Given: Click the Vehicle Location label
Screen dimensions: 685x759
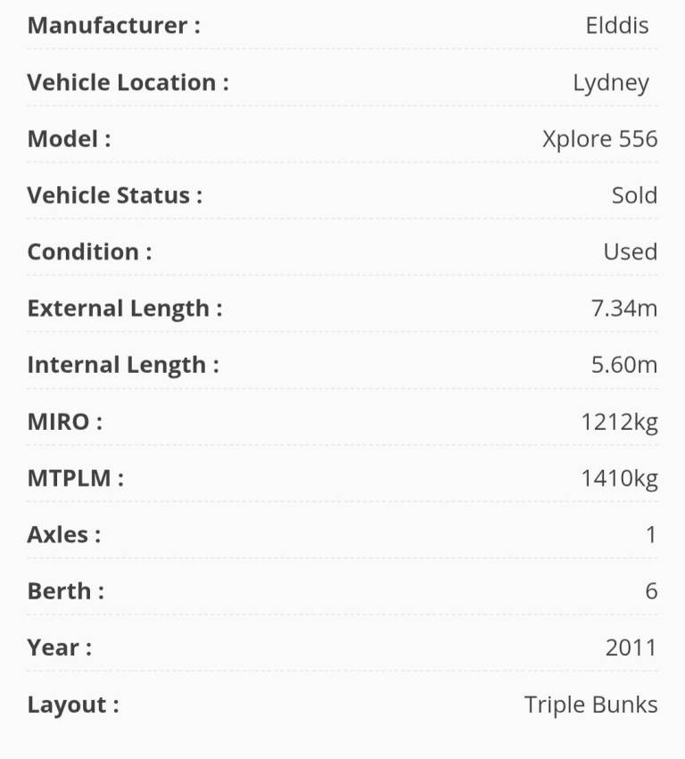Looking at the screenshot, I should point(128,83).
